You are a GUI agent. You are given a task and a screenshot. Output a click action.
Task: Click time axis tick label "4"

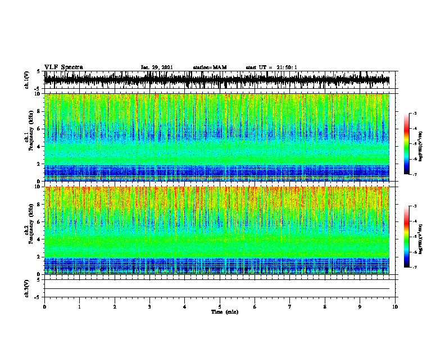(185, 307)
